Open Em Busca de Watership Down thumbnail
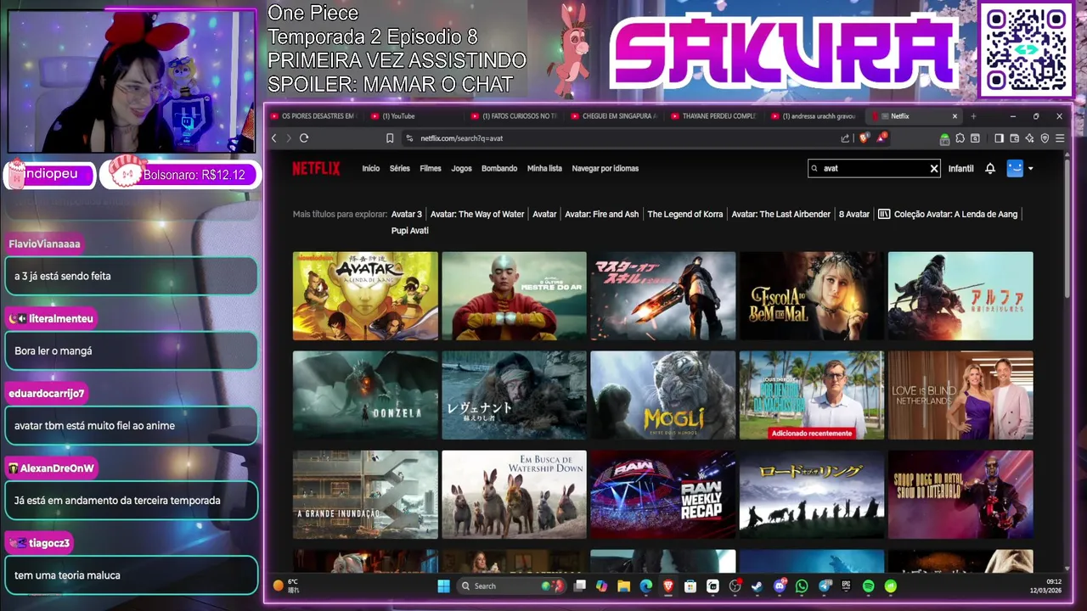This screenshot has height=611, width=1087. pyautogui.click(x=514, y=494)
